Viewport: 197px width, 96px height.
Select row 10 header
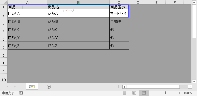pyautogui.click(x=4, y=78)
